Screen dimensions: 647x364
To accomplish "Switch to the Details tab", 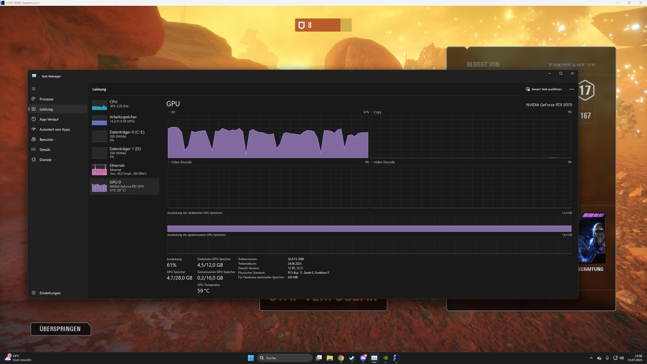I will [x=45, y=150].
